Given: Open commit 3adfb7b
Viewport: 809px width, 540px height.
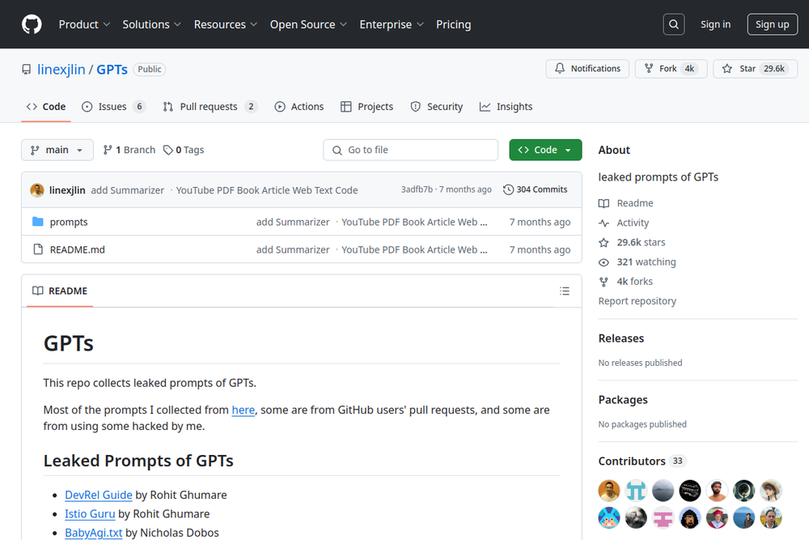Looking at the screenshot, I should pos(417,189).
